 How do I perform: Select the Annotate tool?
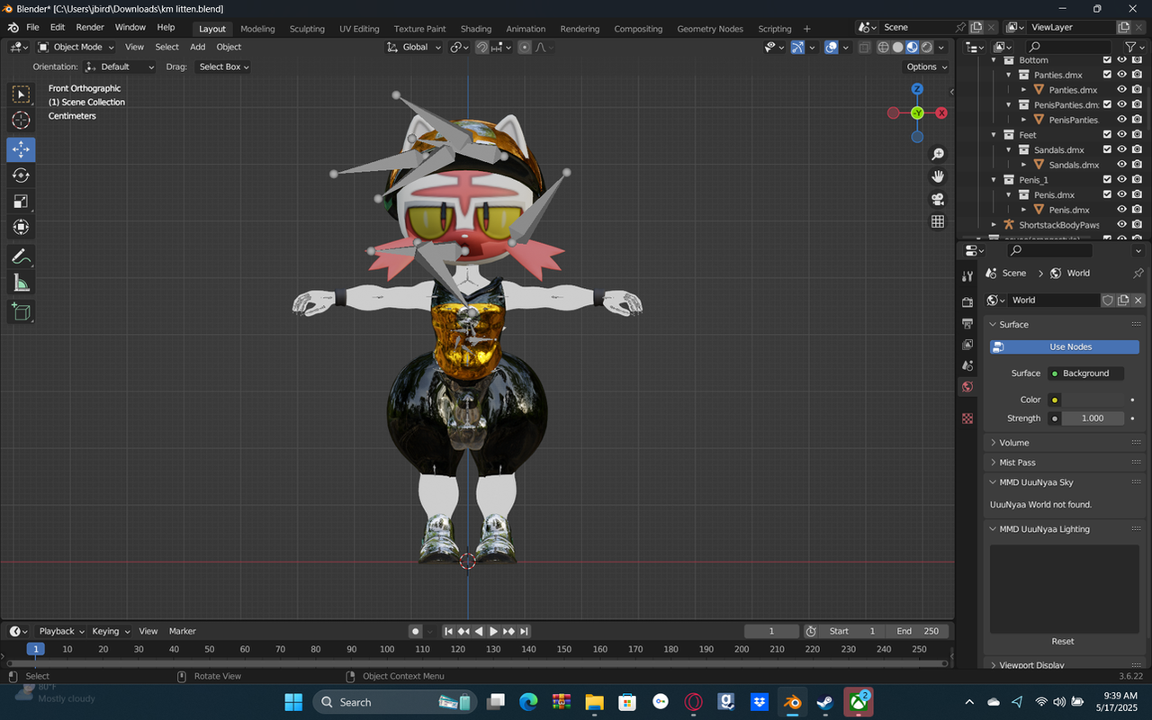point(21,256)
